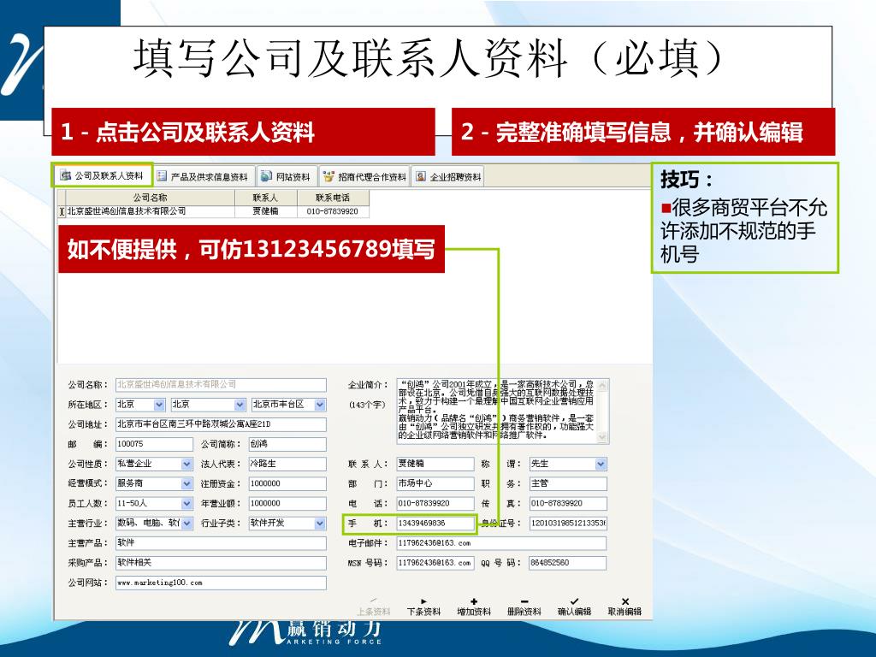Click the 删除资料 minus button

524,607
